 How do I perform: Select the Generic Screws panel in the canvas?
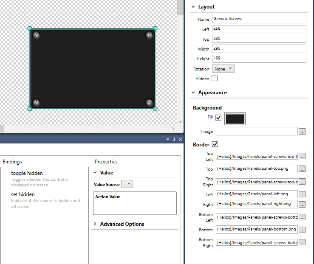(92, 69)
